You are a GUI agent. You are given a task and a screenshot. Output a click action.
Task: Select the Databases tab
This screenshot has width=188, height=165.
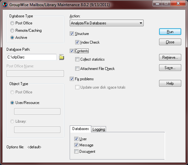click(x=80, y=129)
